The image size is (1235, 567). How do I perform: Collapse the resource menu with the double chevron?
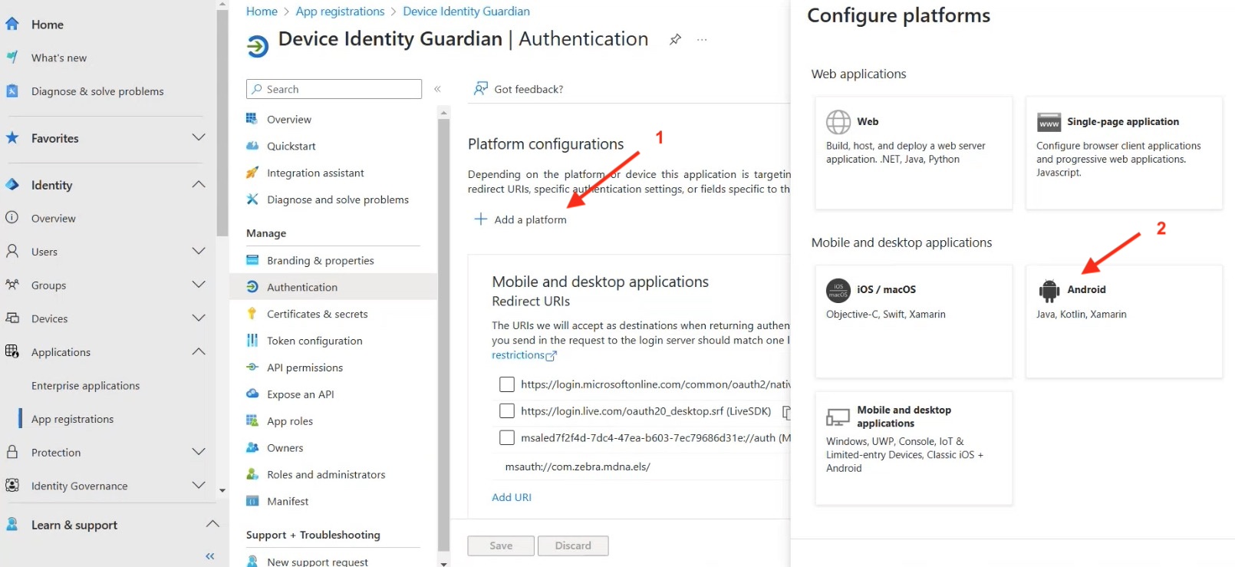[437, 89]
